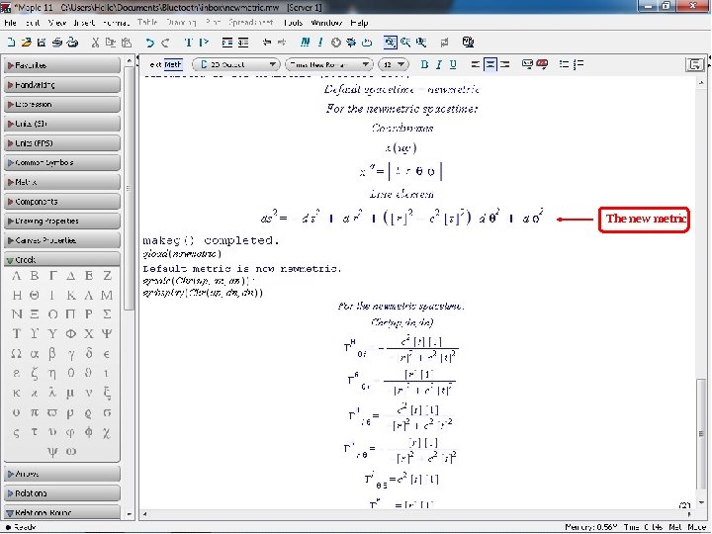Copy the selection to clipboard

tap(111, 43)
